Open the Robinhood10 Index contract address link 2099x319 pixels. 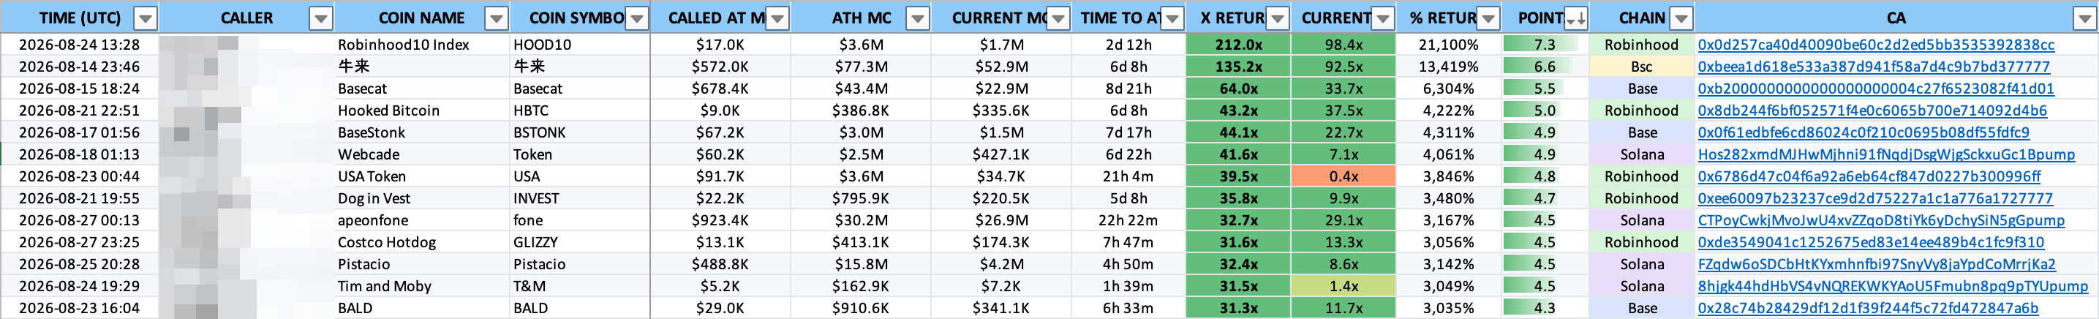click(1876, 45)
